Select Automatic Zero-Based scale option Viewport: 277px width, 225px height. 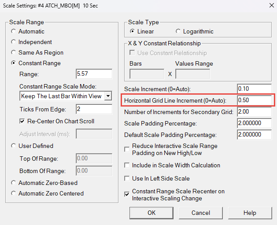click(x=14, y=183)
